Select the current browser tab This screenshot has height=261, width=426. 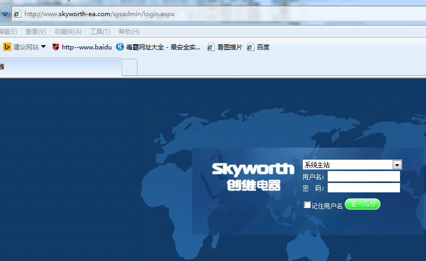pos(60,67)
